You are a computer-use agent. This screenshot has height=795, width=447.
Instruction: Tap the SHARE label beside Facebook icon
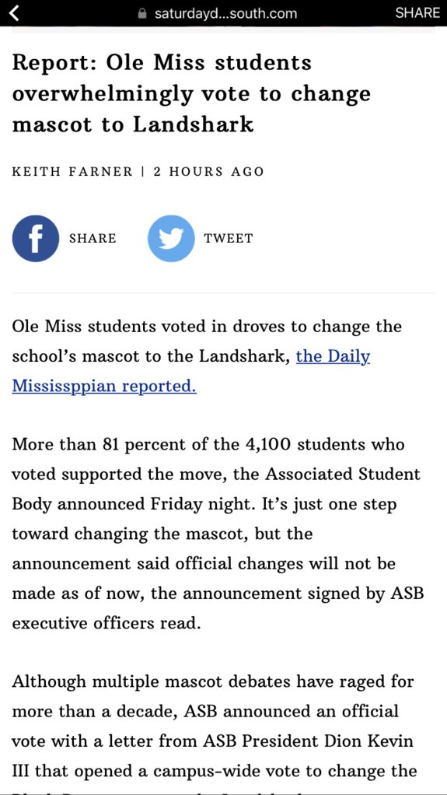click(x=93, y=238)
